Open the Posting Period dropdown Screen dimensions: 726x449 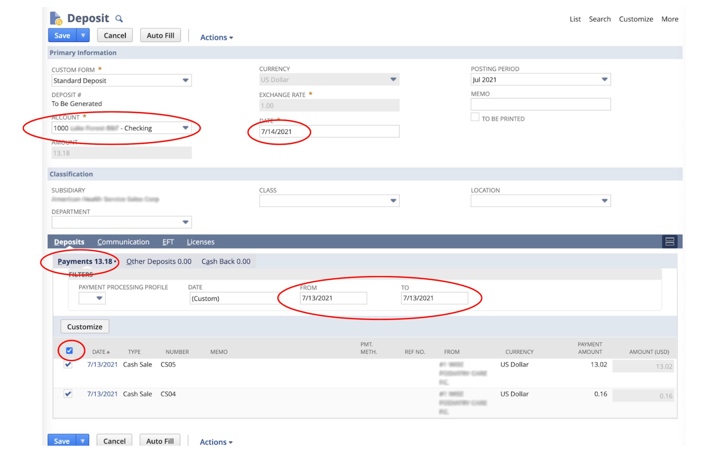pyautogui.click(x=605, y=79)
